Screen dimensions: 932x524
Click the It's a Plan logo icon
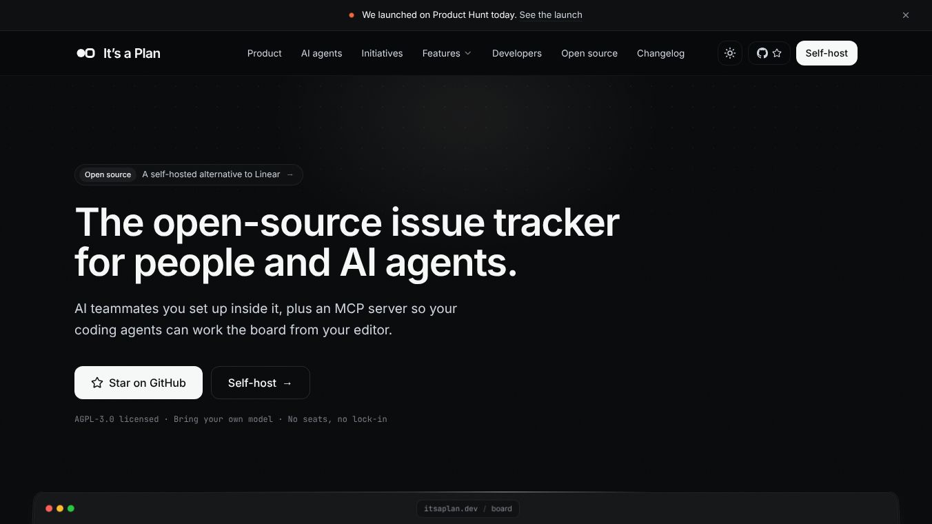coord(85,53)
